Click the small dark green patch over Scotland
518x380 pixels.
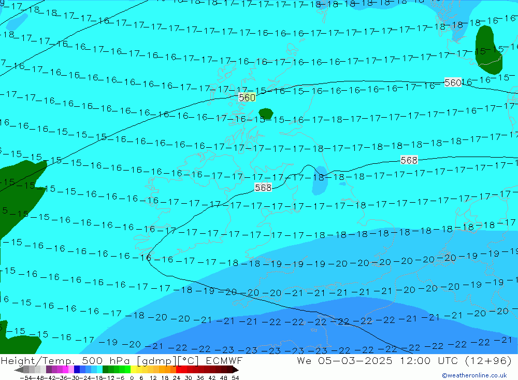(266, 114)
